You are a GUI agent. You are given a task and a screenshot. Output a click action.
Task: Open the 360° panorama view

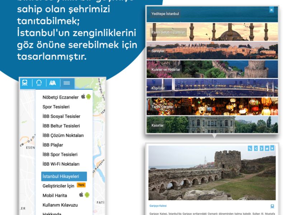pos(39,83)
